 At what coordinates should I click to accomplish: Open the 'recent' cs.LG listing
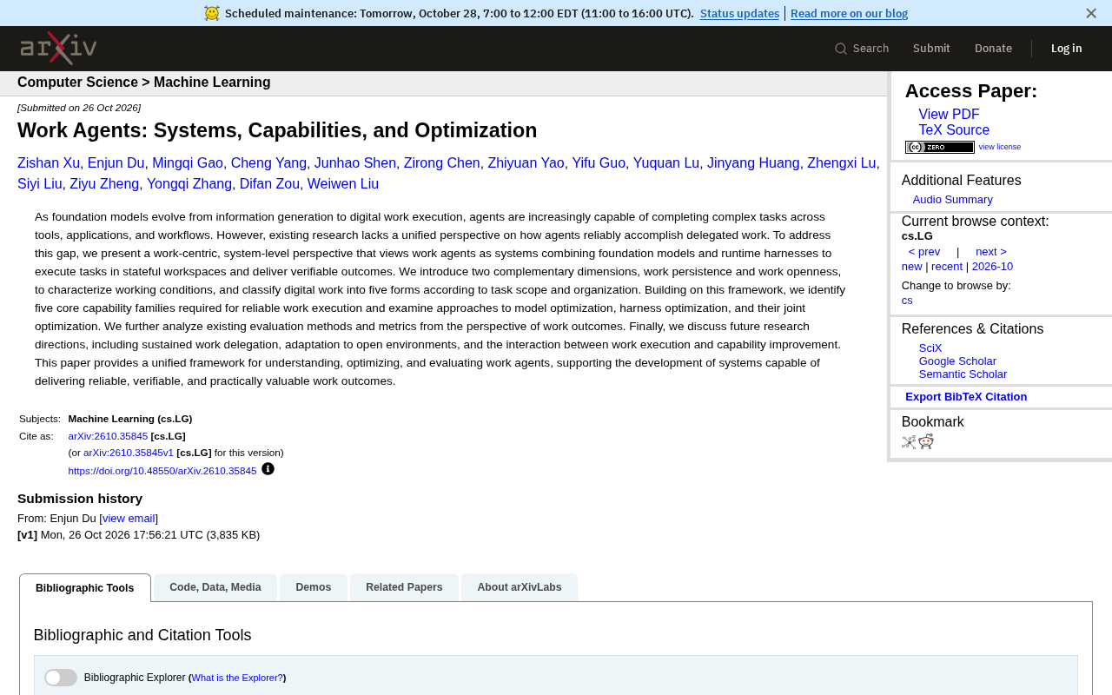[947, 267]
